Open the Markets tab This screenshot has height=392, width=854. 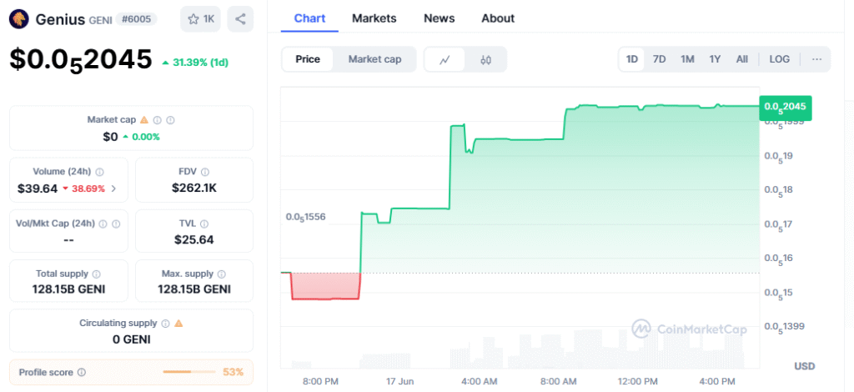(374, 18)
